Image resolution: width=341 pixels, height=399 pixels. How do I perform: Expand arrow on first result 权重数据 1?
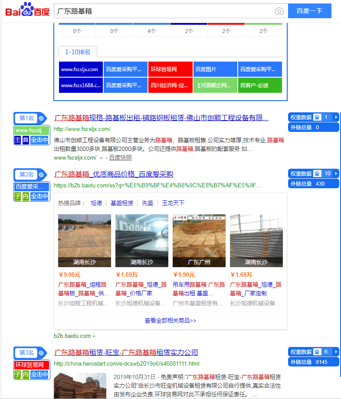(336, 117)
